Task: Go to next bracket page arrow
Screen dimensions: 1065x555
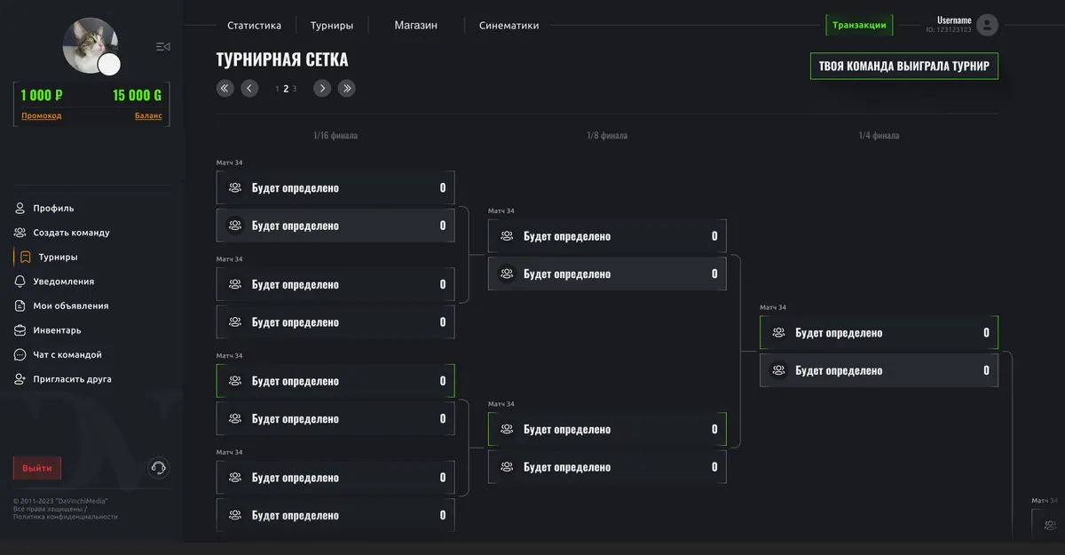Action: (322, 88)
